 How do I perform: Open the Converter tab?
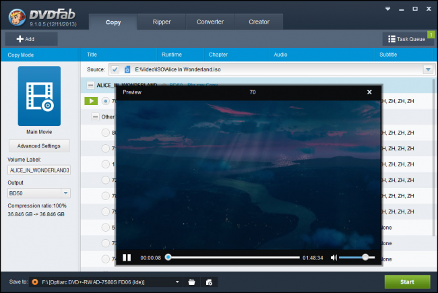(x=210, y=22)
